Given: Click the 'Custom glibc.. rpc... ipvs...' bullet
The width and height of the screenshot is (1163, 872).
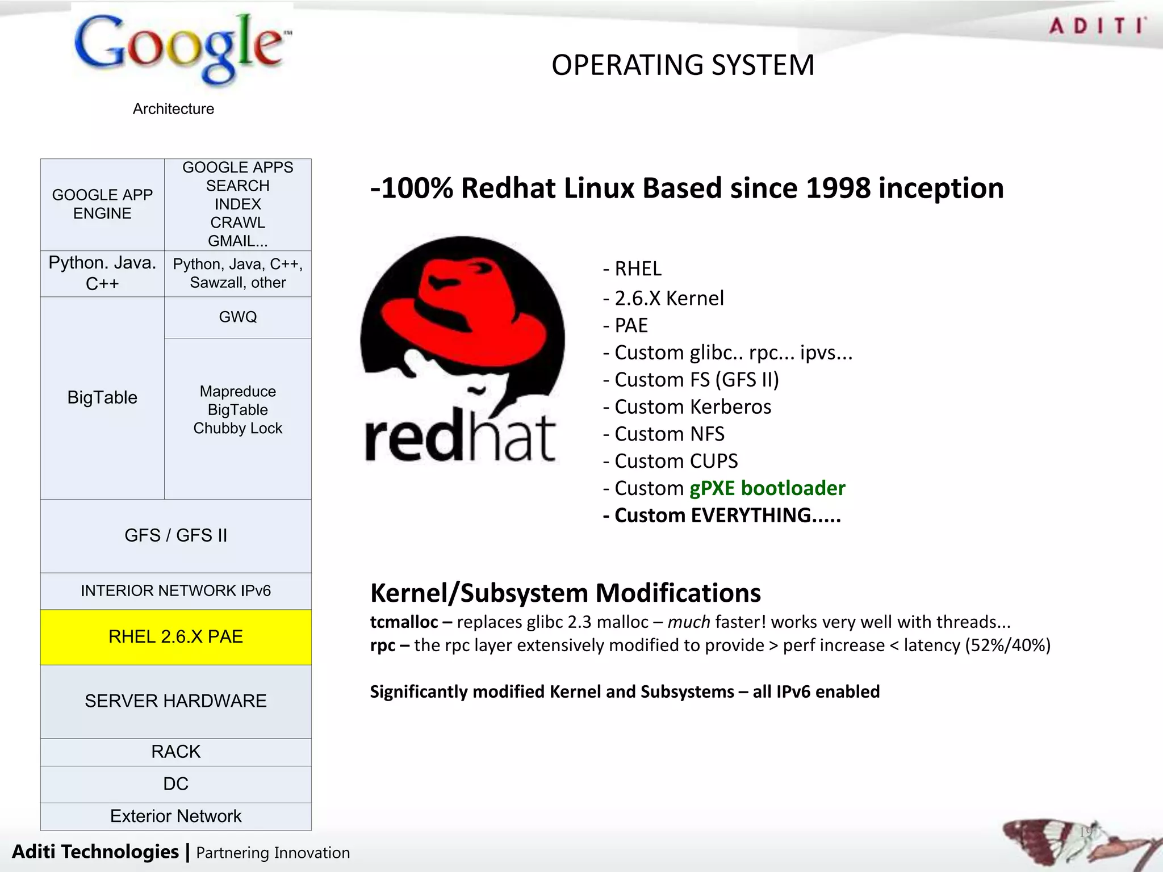Looking at the screenshot, I should 727,353.
